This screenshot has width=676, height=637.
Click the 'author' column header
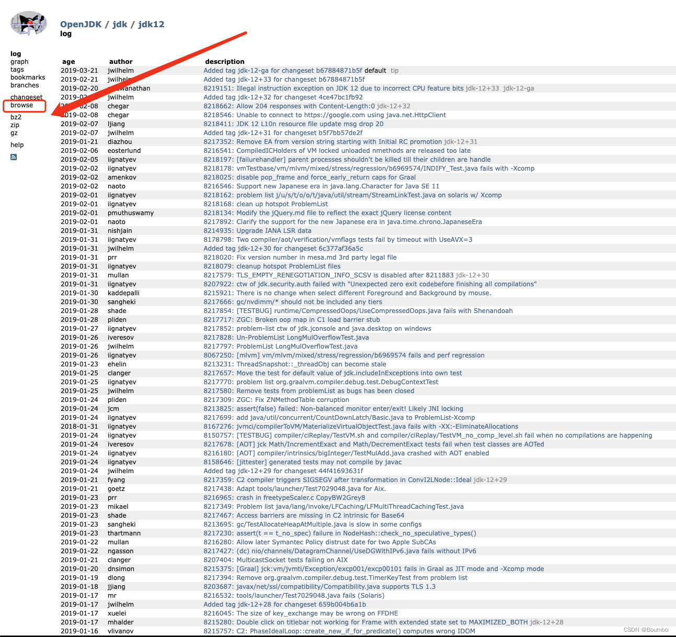click(x=121, y=62)
